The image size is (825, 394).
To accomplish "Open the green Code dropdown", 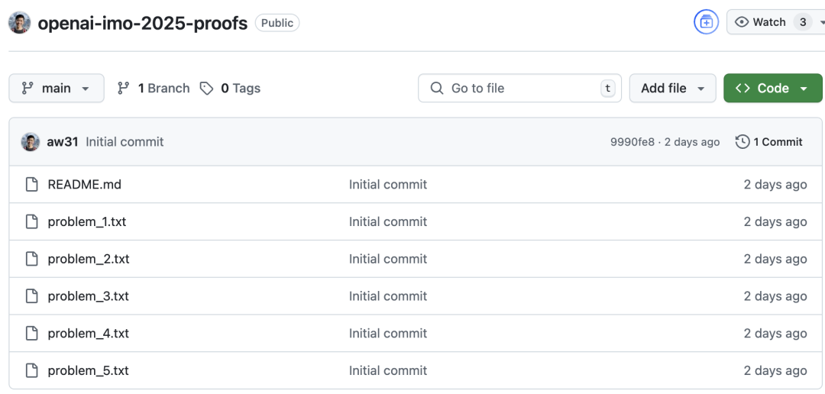I will (x=772, y=89).
